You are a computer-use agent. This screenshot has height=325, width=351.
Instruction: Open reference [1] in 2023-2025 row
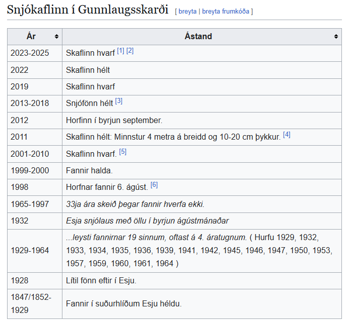coord(121,51)
